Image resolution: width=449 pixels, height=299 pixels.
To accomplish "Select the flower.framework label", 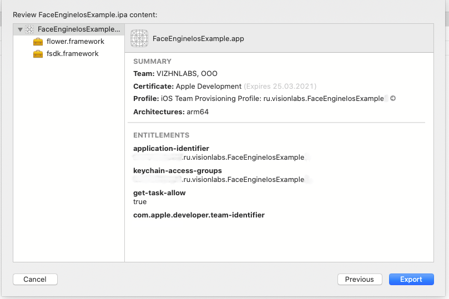I will pos(75,42).
